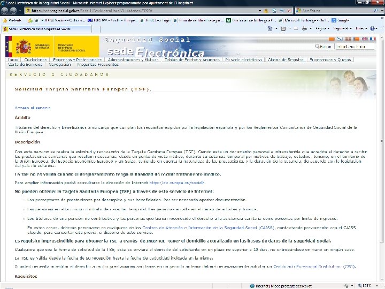385x289 pixels.
Task: Open the Microsoft Exchange - Outlook bookmark
Action: coord(304,20)
